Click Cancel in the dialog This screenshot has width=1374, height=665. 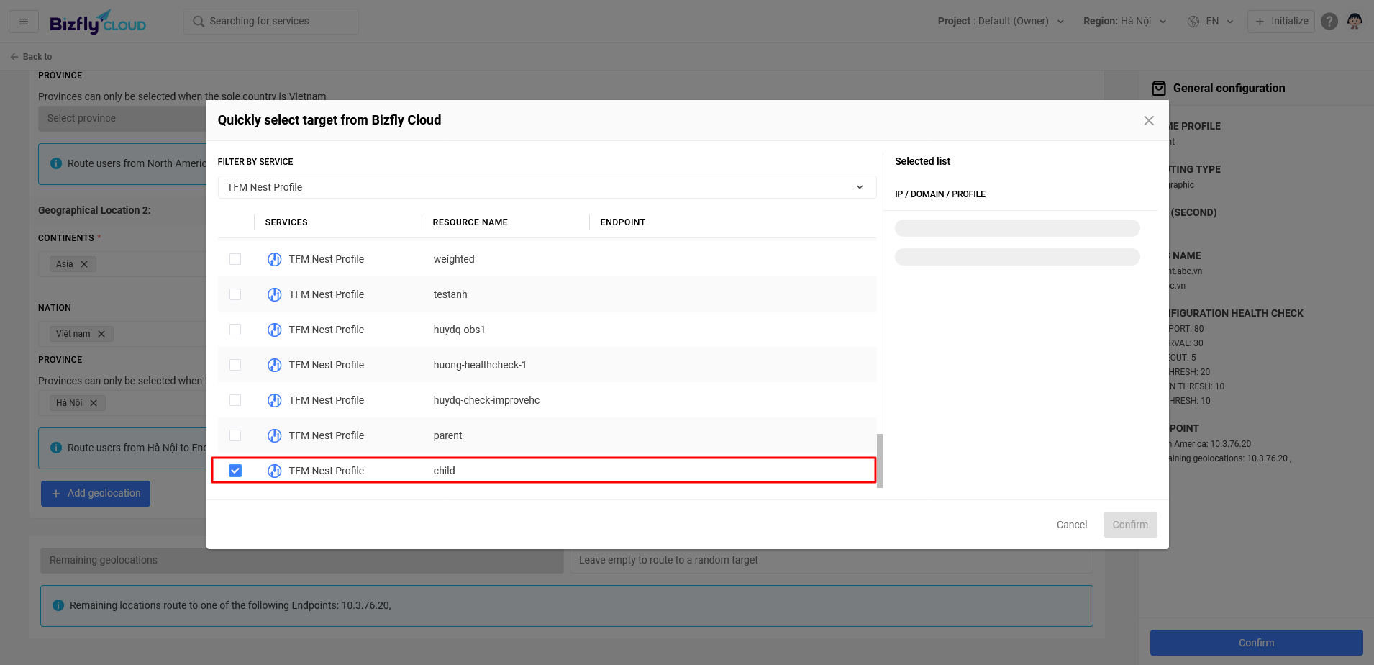coord(1072,525)
